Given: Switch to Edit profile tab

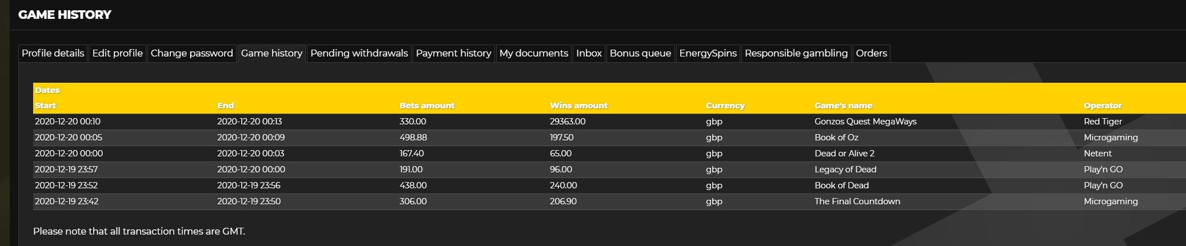Looking at the screenshot, I should pos(117,53).
